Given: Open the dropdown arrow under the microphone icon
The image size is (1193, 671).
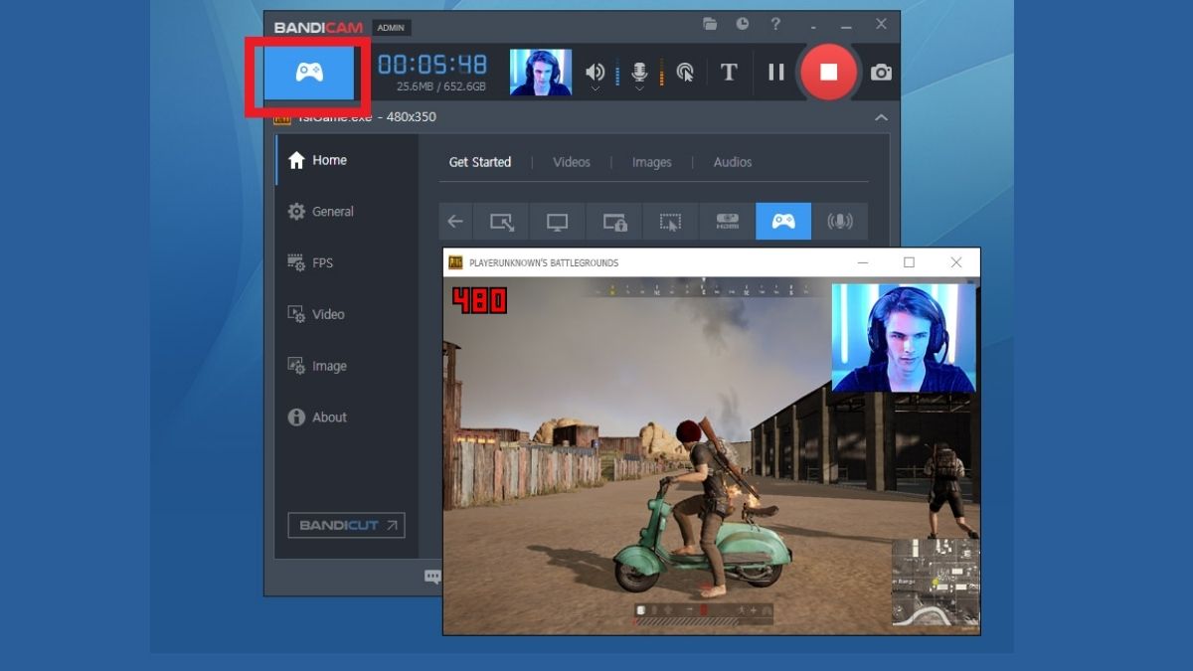Looking at the screenshot, I should [640, 88].
